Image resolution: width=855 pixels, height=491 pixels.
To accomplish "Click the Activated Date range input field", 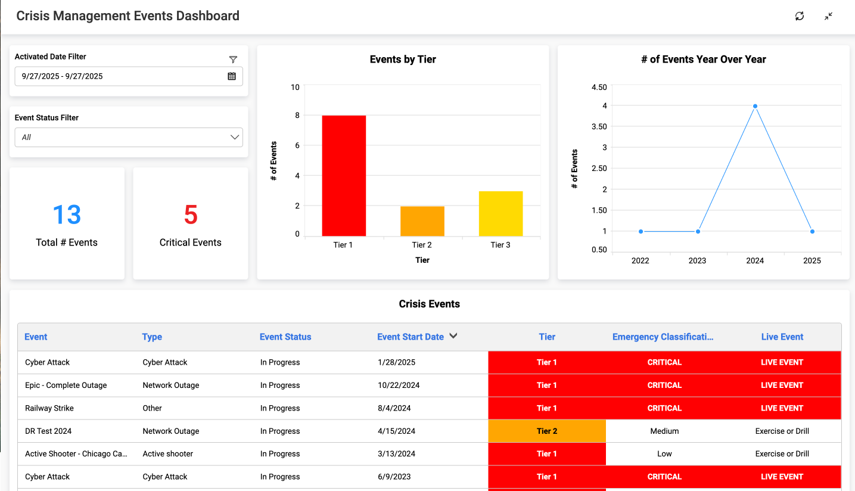I will point(119,76).
